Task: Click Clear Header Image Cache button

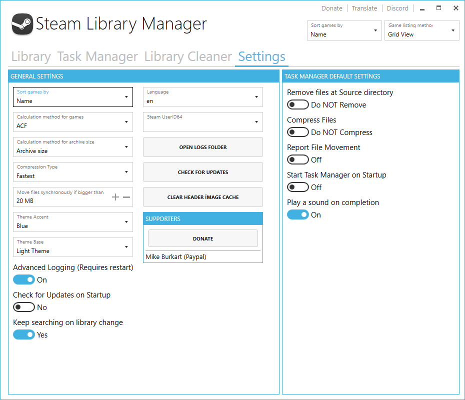Action: [x=203, y=197]
